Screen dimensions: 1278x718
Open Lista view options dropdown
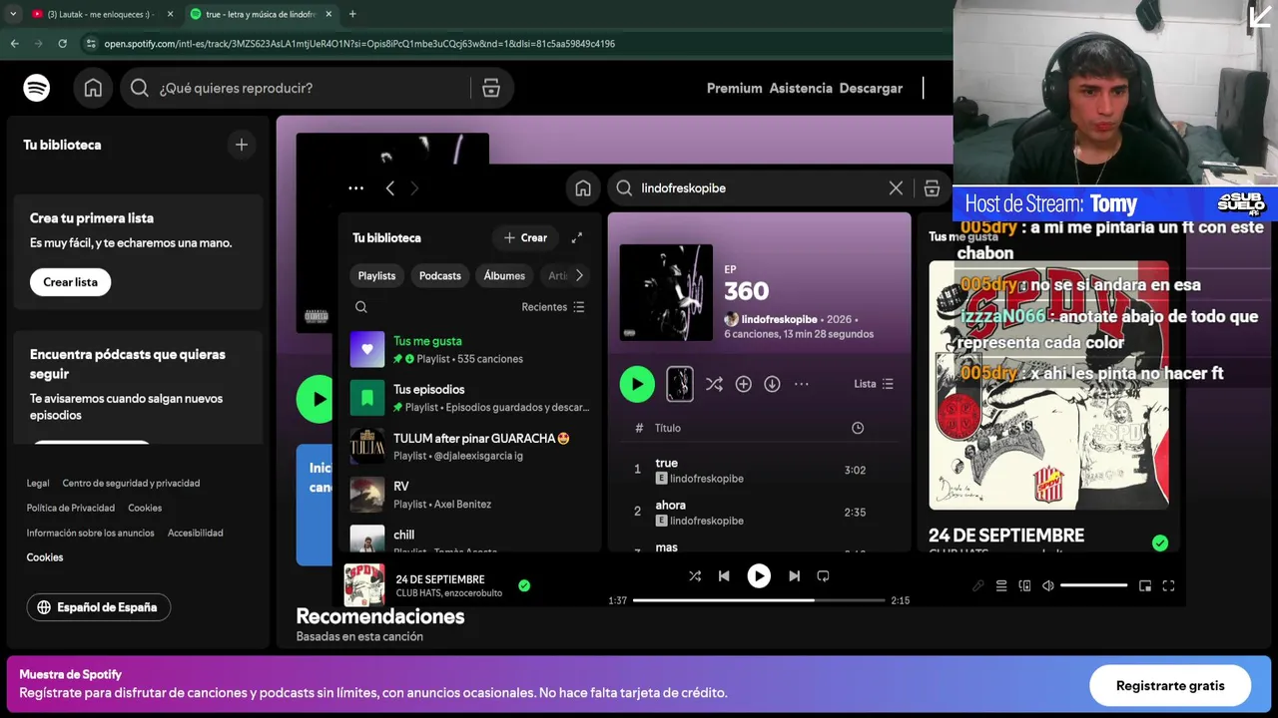[x=874, y=384]
